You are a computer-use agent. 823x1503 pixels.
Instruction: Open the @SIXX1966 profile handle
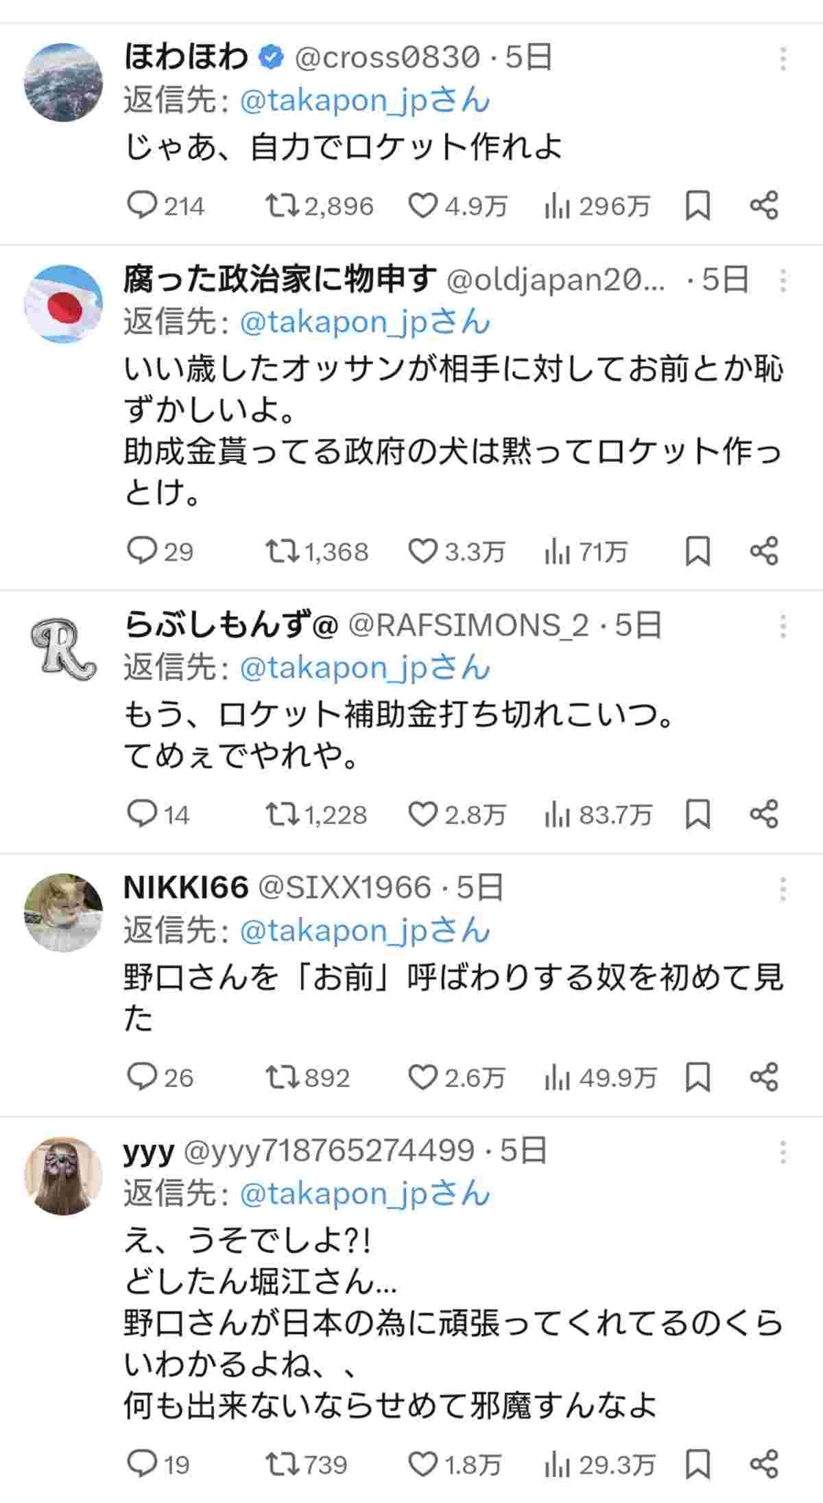click(344, 887)
